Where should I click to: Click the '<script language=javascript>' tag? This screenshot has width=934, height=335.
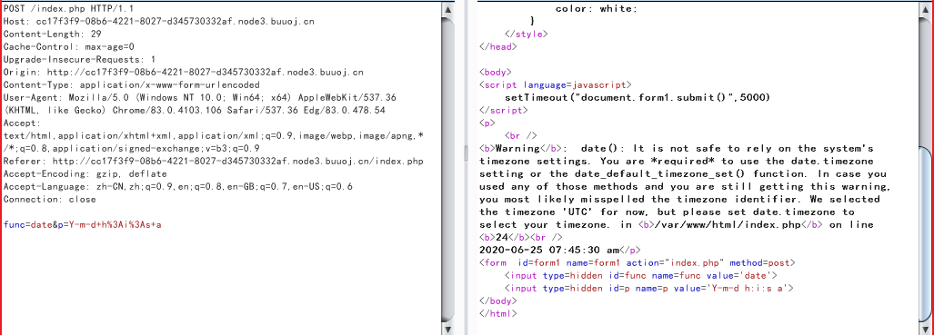[555, 84]
